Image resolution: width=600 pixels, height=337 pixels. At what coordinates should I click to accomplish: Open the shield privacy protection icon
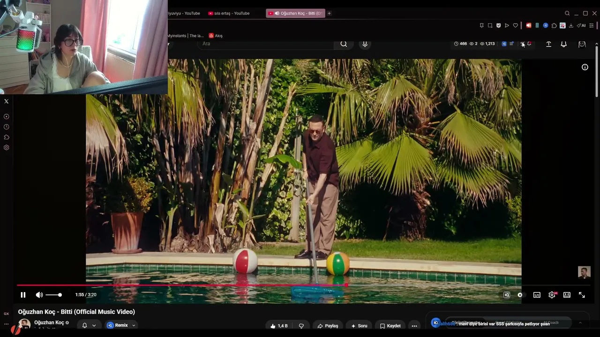pos(498,25)
